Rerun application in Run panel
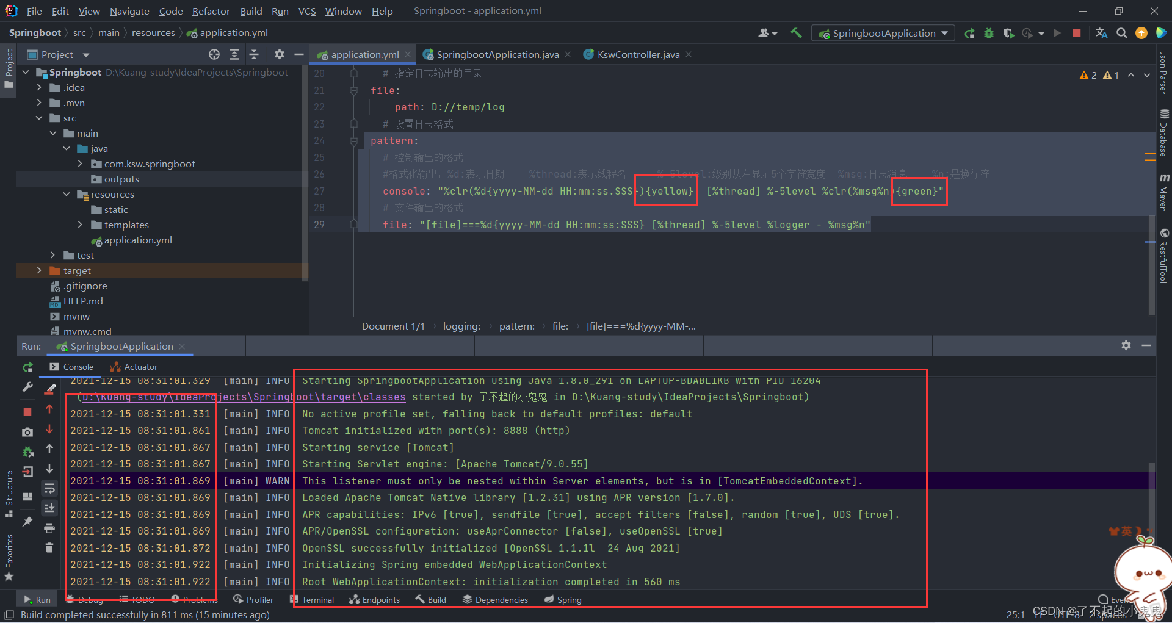Viewport: 1172px width, 623px height. [27, 367]
